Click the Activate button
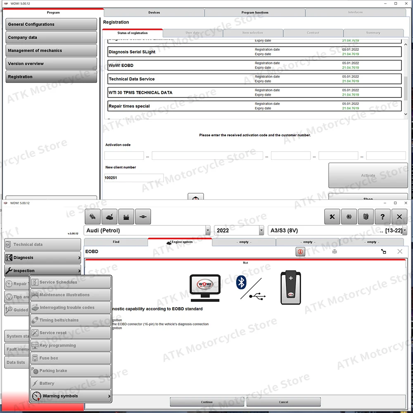 [368, 176]
